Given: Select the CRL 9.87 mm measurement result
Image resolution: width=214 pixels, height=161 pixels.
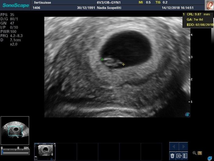Looking at the screenshot, I should click(198, 14).
